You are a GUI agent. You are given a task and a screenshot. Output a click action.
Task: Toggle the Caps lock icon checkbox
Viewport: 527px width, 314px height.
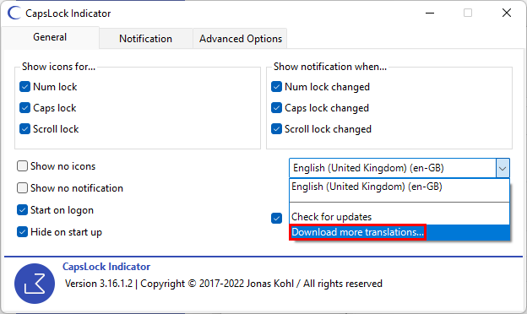[24, 108]
